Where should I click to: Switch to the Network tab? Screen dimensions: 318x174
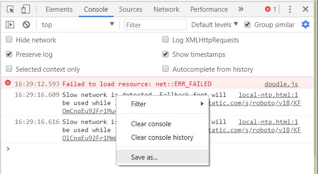click(x=166, y=9)
